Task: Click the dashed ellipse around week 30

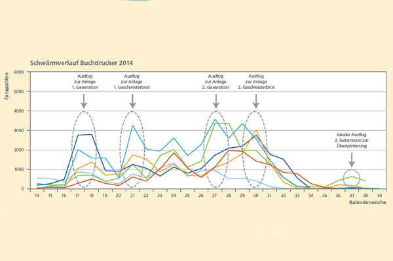Action: click(255, 149)
